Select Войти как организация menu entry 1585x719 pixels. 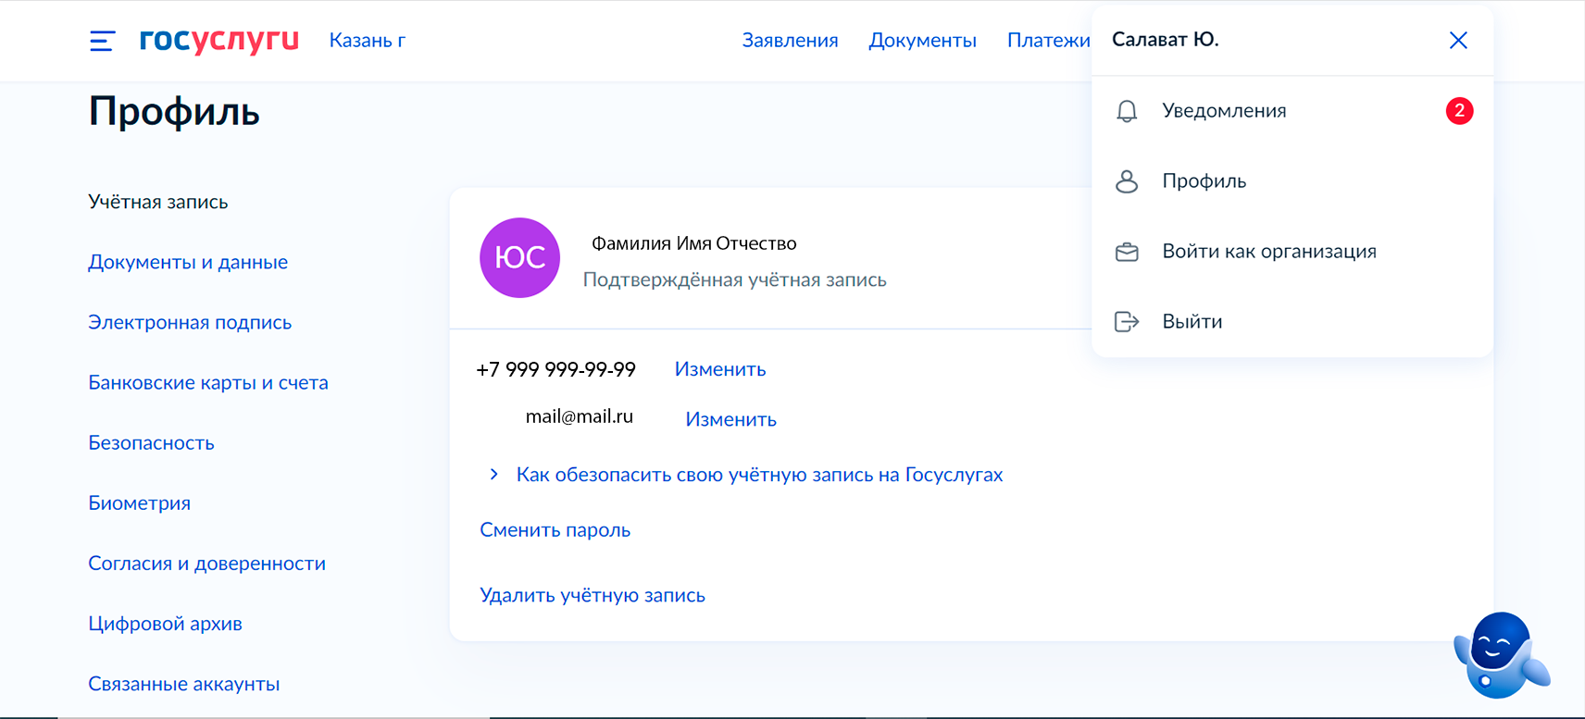point(1268,252)
